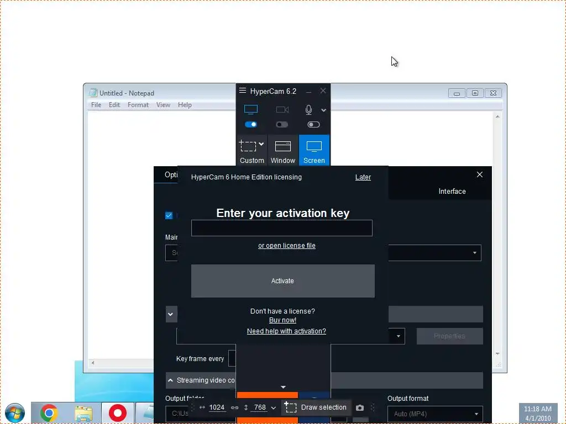Click the red record taskbar icon

(118, 413)
